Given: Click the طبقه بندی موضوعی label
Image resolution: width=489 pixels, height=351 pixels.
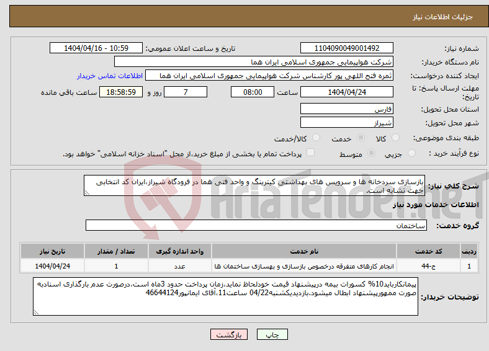Looking at the screenshot, I should 446,138.
